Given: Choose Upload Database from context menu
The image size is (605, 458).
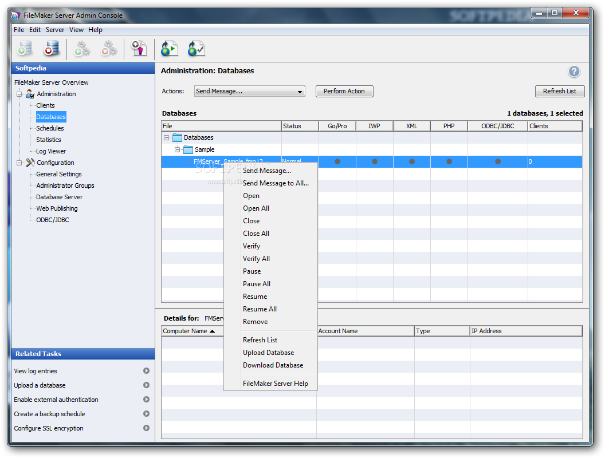Looking at the screenshot, I should pyautogui.click(x=270, y=352).
